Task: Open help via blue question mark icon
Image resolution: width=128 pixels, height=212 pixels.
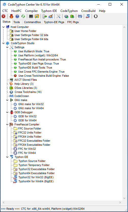Action: [x=17, y=16]
